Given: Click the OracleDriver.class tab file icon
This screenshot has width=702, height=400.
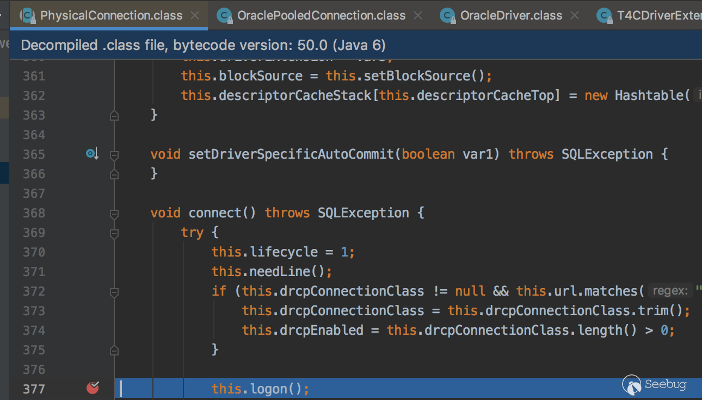Looking at the screenshot, I should point(448,15).
